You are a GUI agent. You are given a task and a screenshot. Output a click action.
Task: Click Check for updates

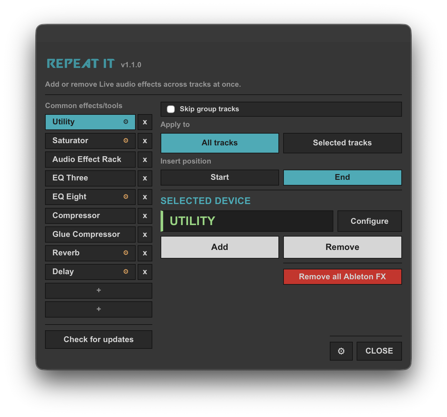(99, 340)
